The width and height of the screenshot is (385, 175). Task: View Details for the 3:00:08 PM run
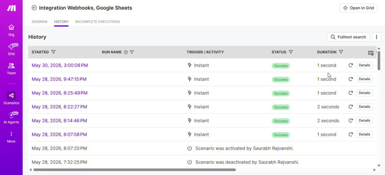tap(364, 65)
